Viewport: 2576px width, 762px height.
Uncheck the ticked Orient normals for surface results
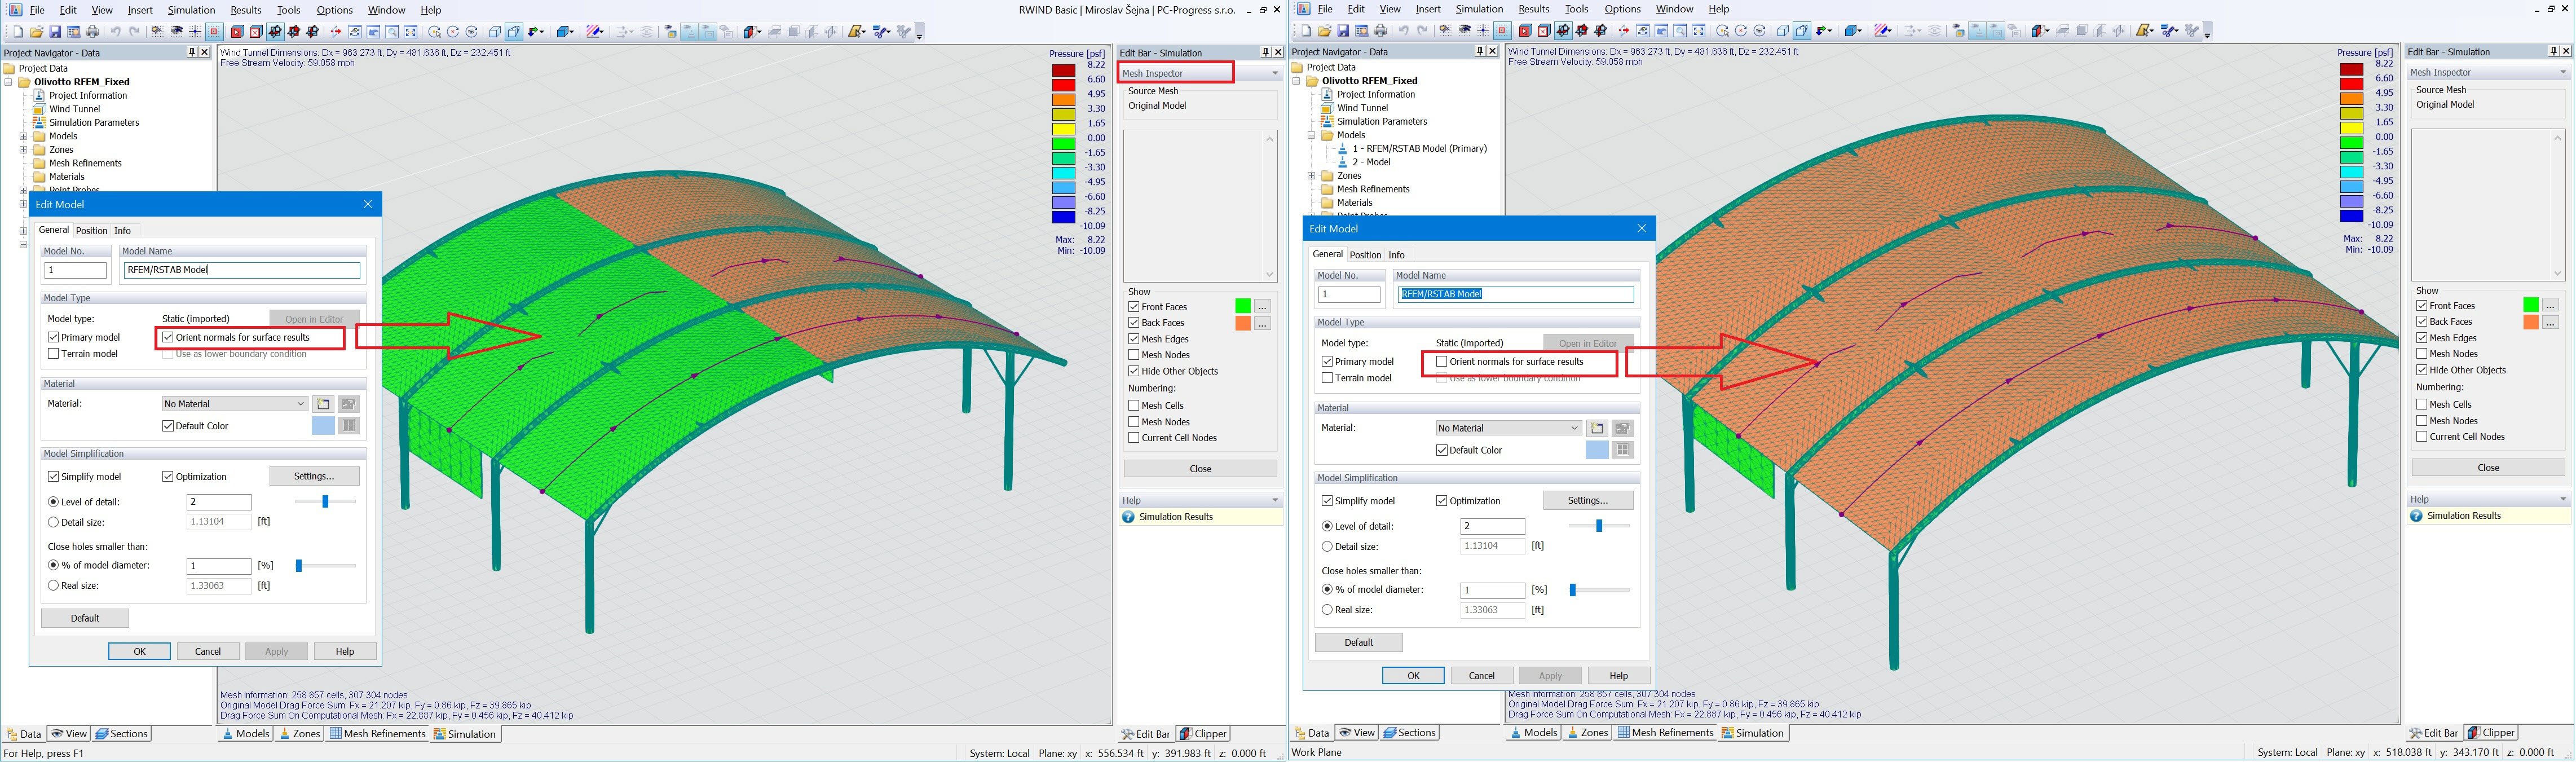[168, 338]
